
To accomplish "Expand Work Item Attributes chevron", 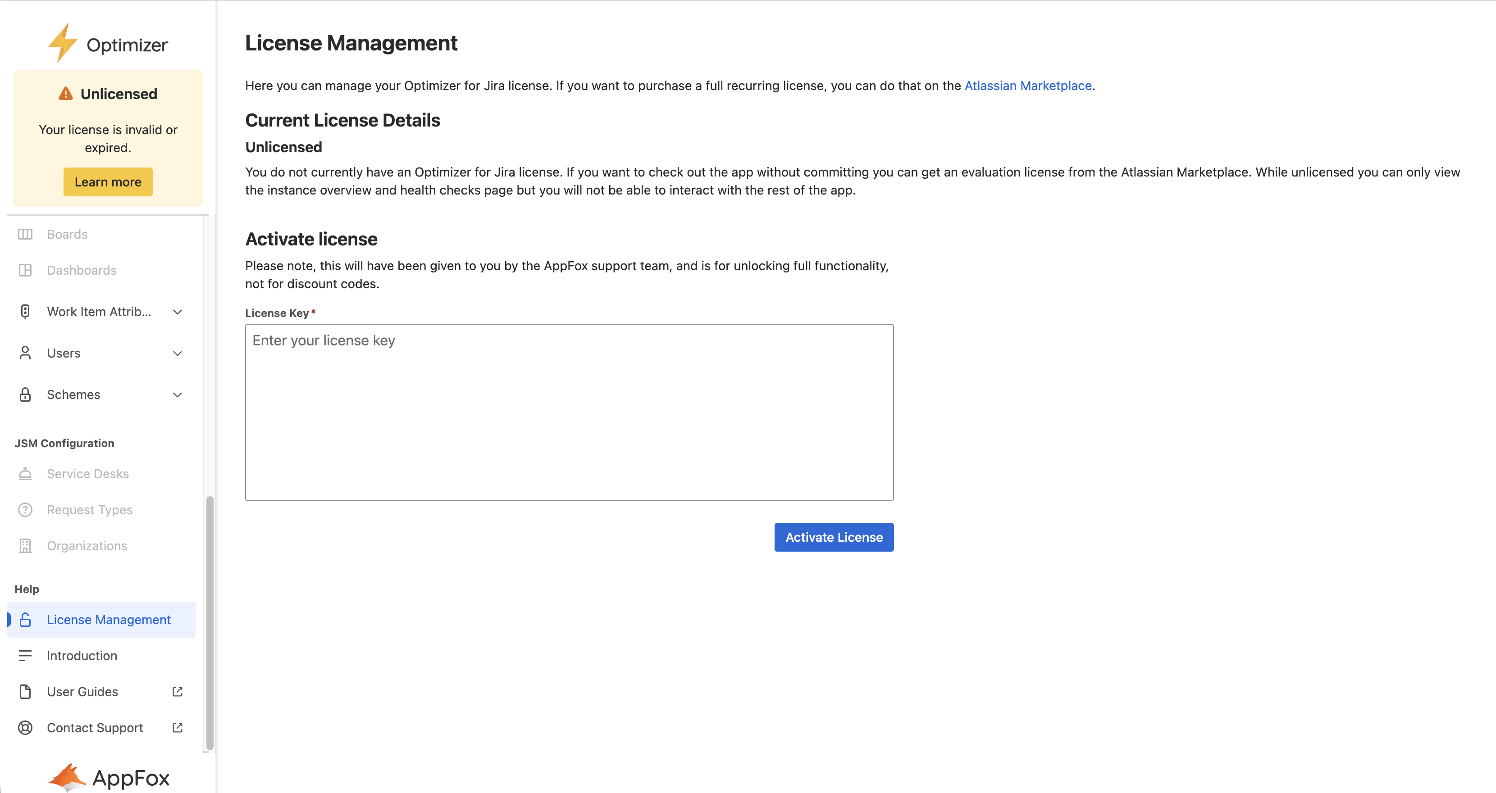I will tap(177, 311).
